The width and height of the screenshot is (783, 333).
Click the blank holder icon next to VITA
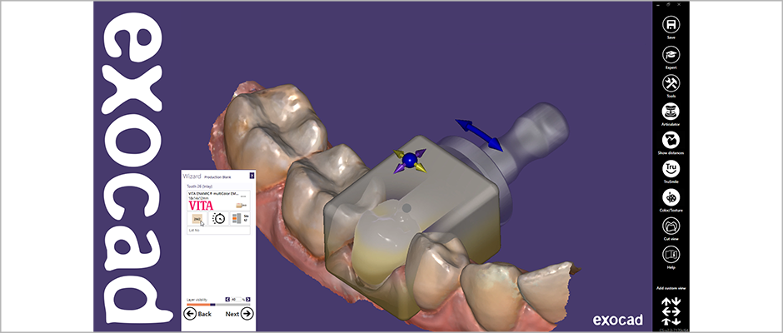pyautogui.click(x=242, y=205)
